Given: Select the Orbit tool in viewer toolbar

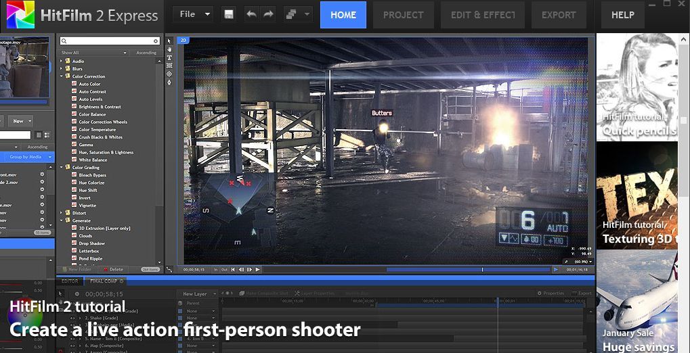Looking at the screenshot, I should [169, 74].
